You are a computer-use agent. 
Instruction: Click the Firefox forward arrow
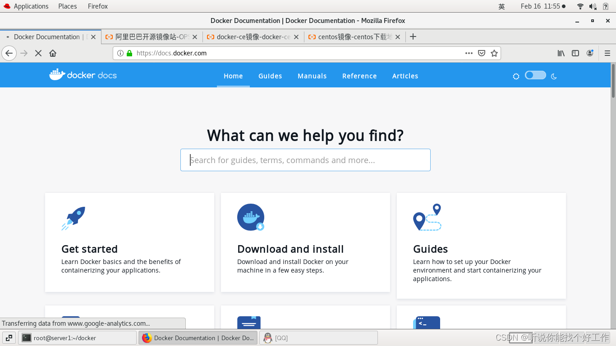pos(24,53)
